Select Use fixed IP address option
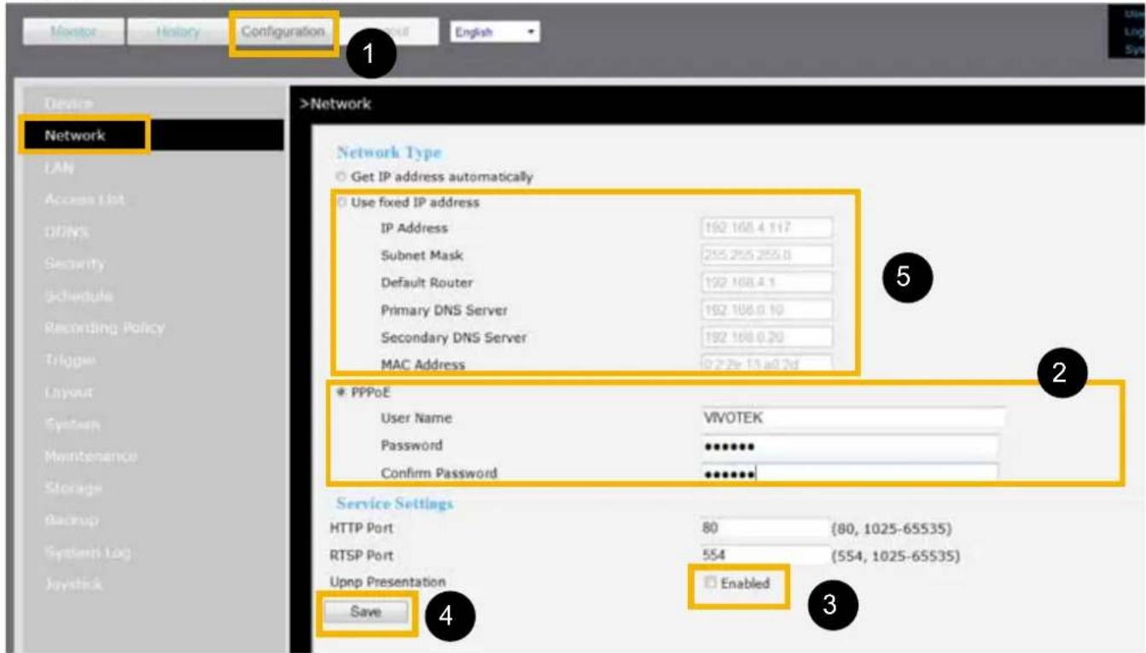The width and height of the screenshot is (1146, 653). [x=343, y=203]
